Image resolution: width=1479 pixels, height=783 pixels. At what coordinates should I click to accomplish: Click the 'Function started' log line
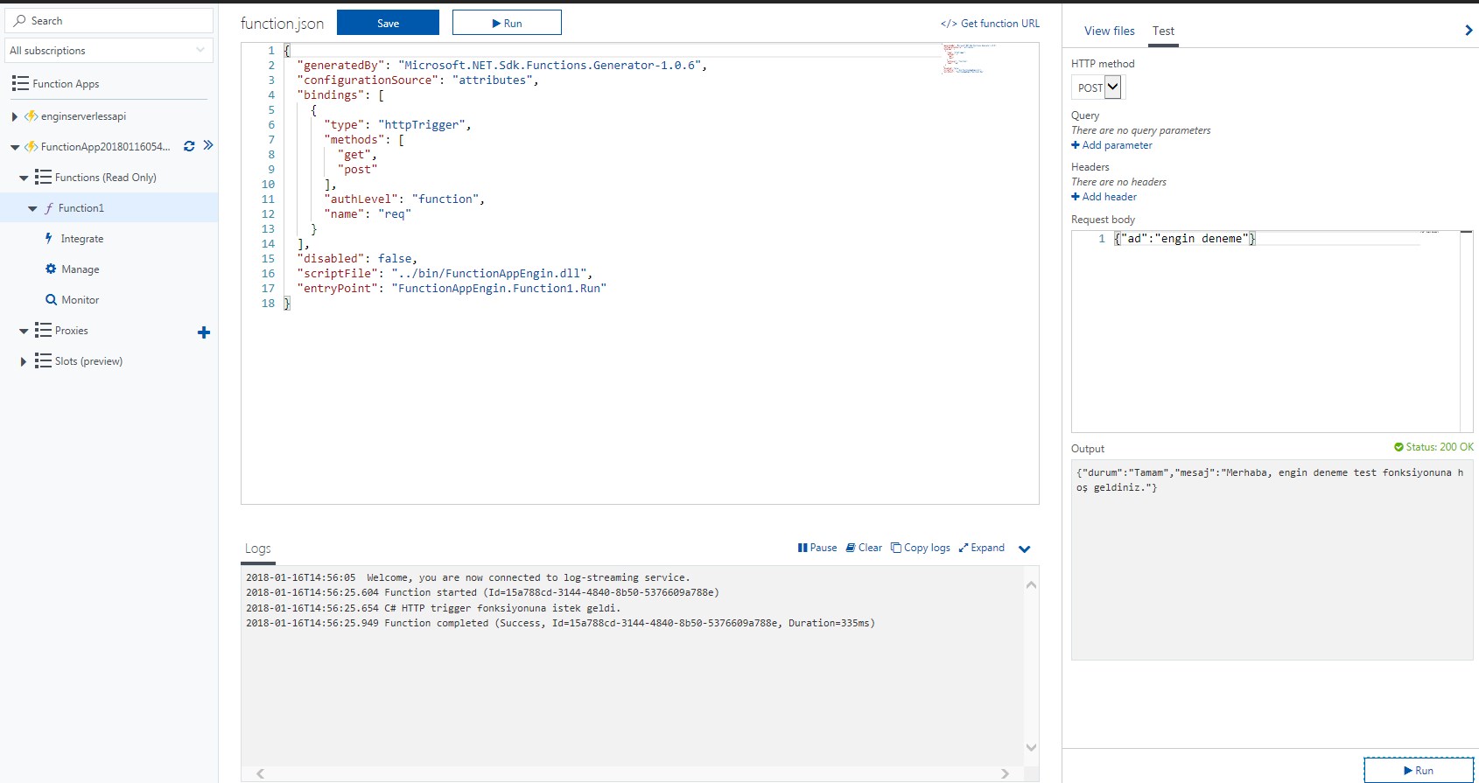point(482,592)
